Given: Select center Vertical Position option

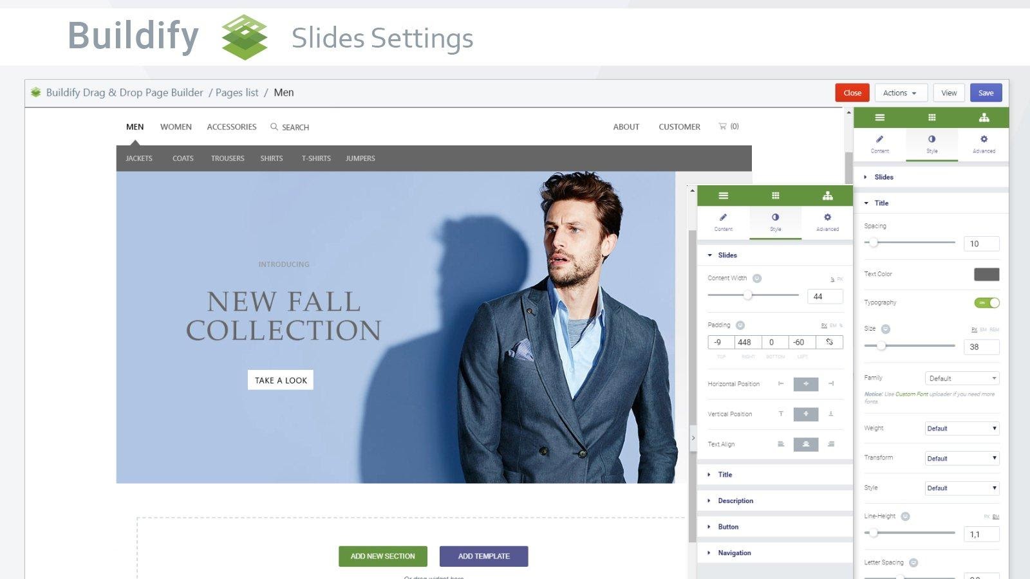Looking at the screenshot, I should pyautogui.click(x=805, y=414).
